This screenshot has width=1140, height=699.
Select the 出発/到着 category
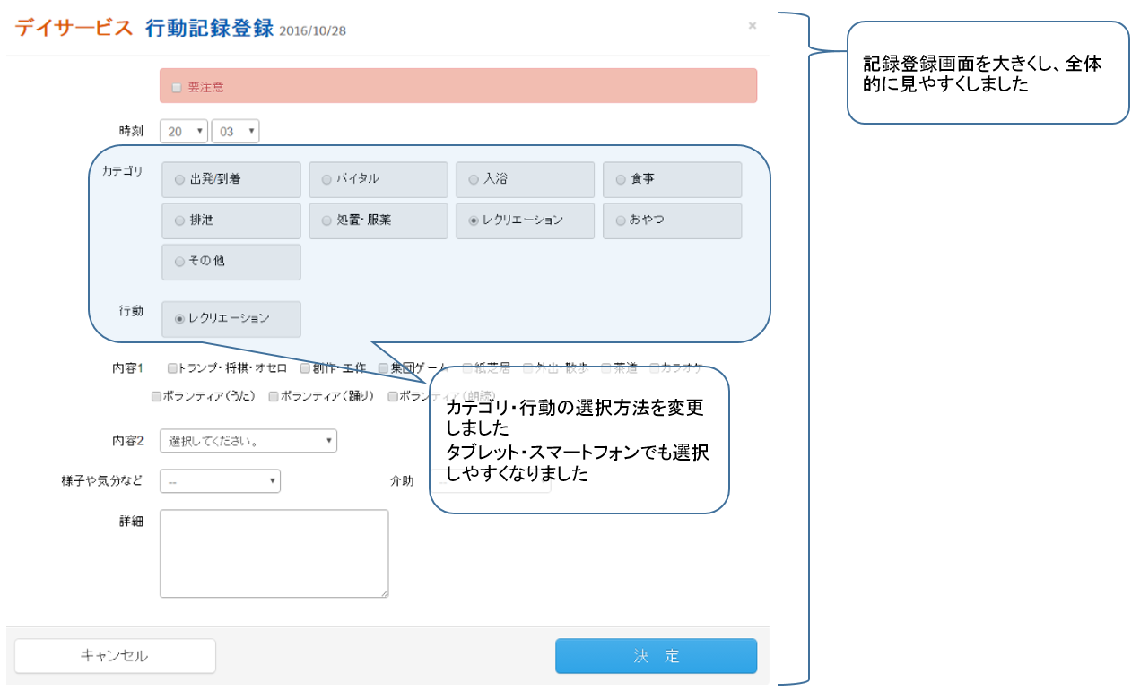(231, 179)
